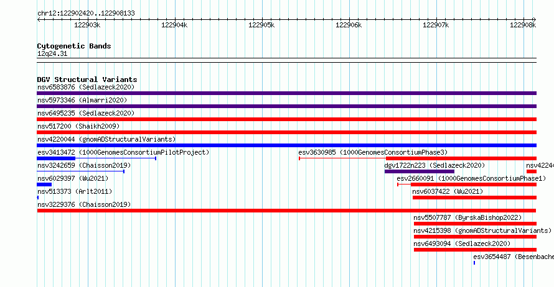Click the red nsv4215398 variant bar
554x287 pixels.
pyautogui.click(x=475, y=237)
